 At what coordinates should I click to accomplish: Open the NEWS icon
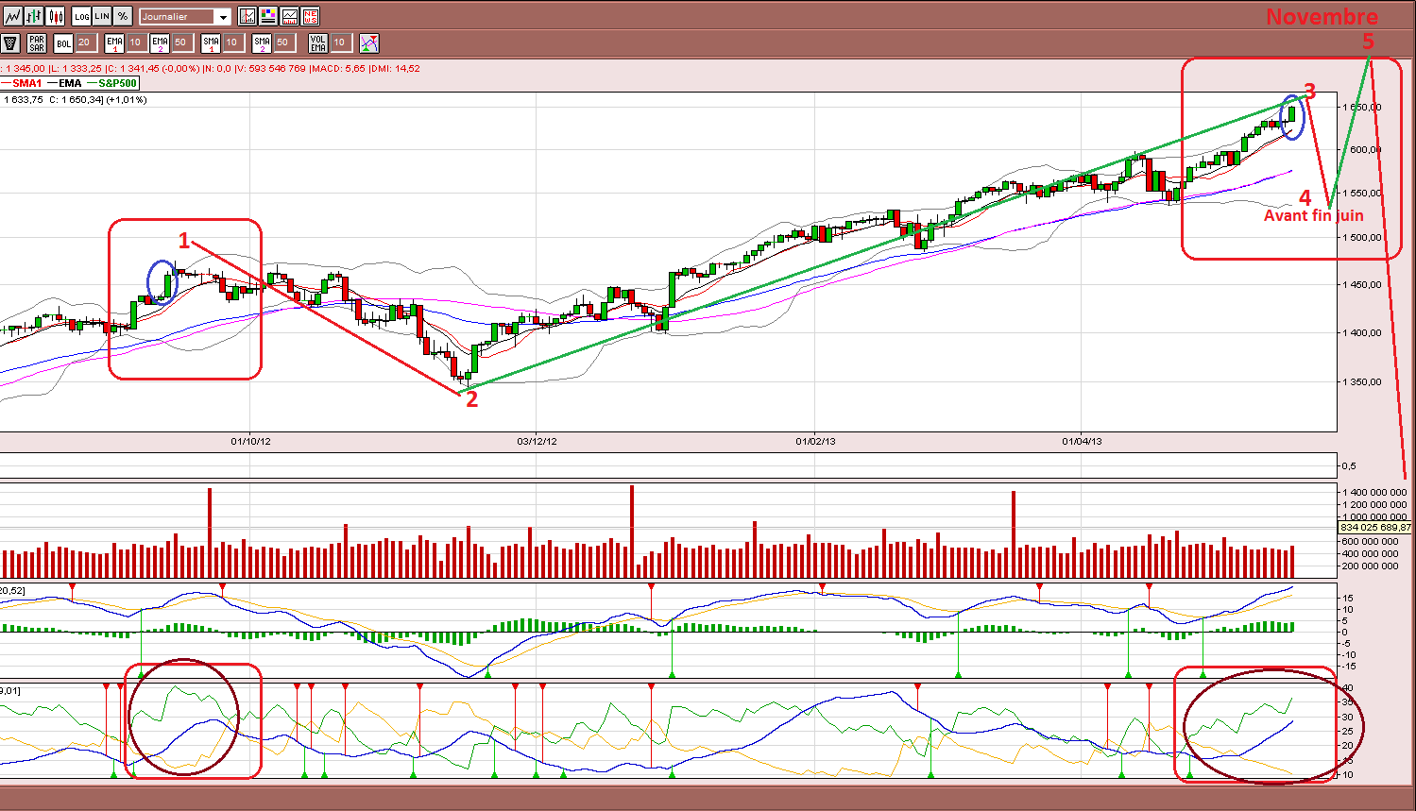[310, 16]
